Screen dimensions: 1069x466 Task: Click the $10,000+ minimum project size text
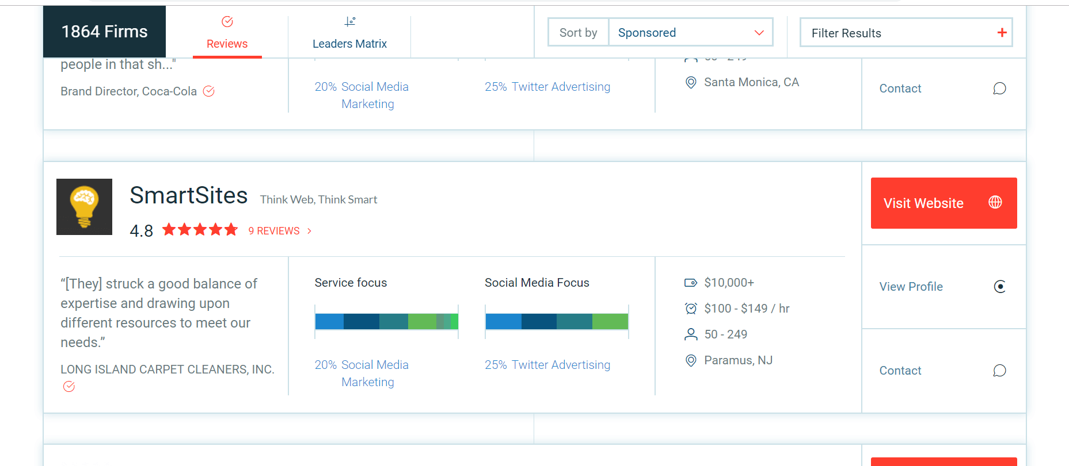pyautogui.click(x=729, y=283)
